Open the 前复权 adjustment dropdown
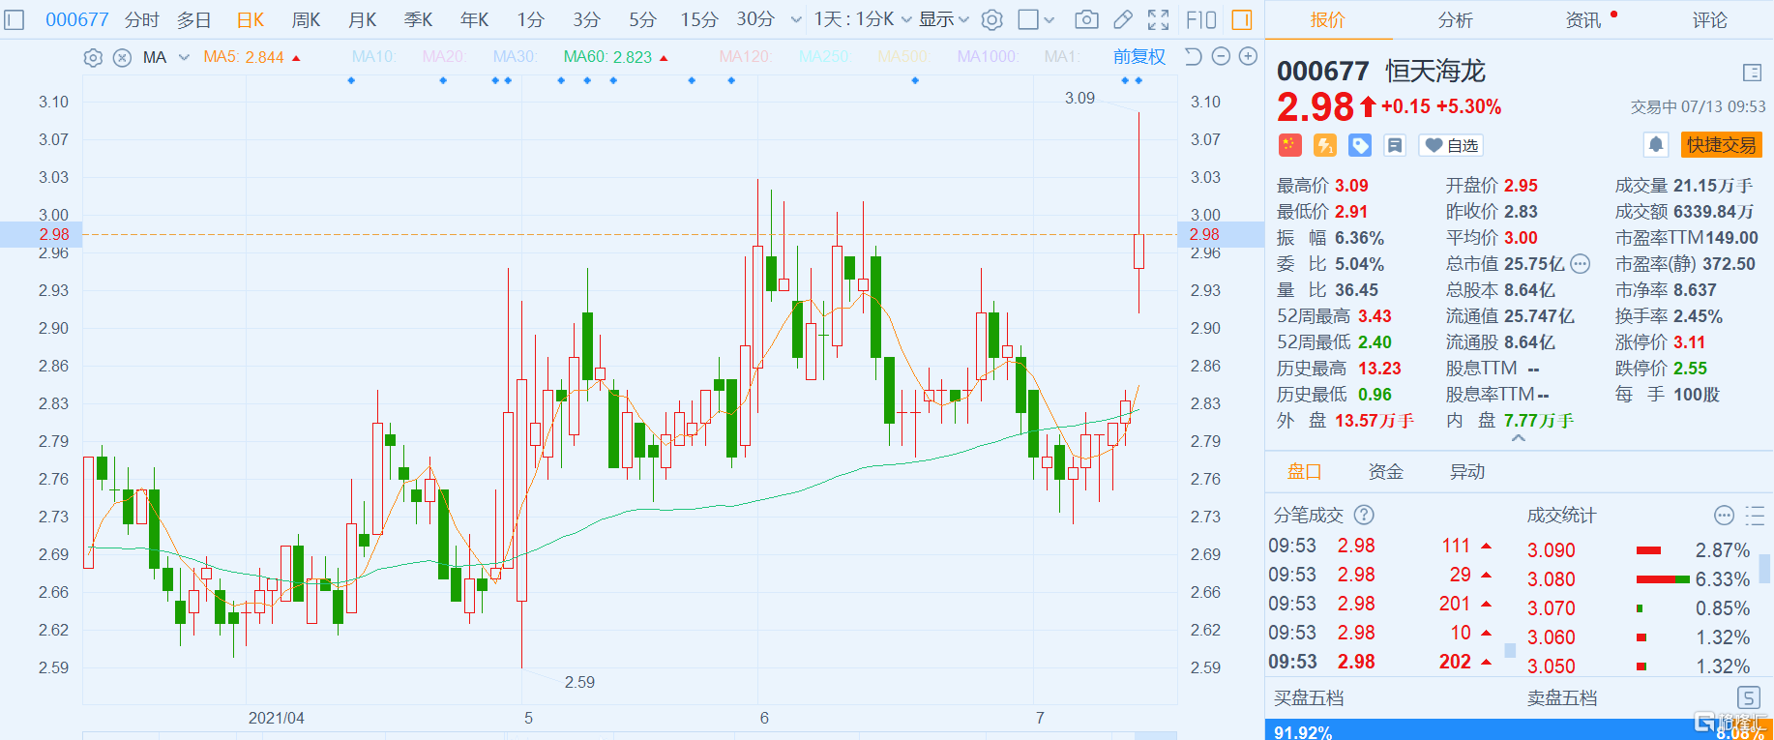Viewport: 1774px width, 740px height. [x=1139, y=57]
